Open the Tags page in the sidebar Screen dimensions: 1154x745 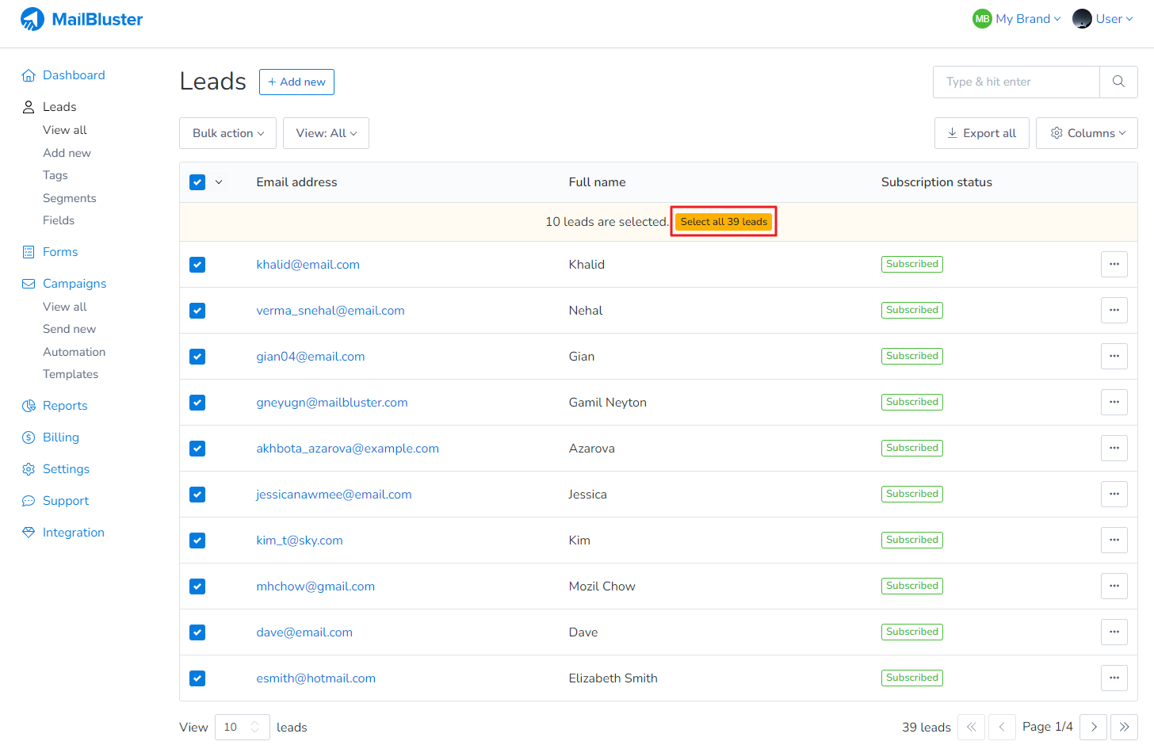(x=55, y=175)
